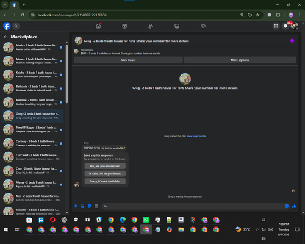The image size is (305, 244).
Task: Open Cortney's conversation in the list
Action: click(32, 143)
